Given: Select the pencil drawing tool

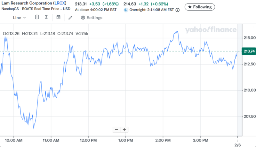Looking at the screenshot, I should click(x=70, y=18).
